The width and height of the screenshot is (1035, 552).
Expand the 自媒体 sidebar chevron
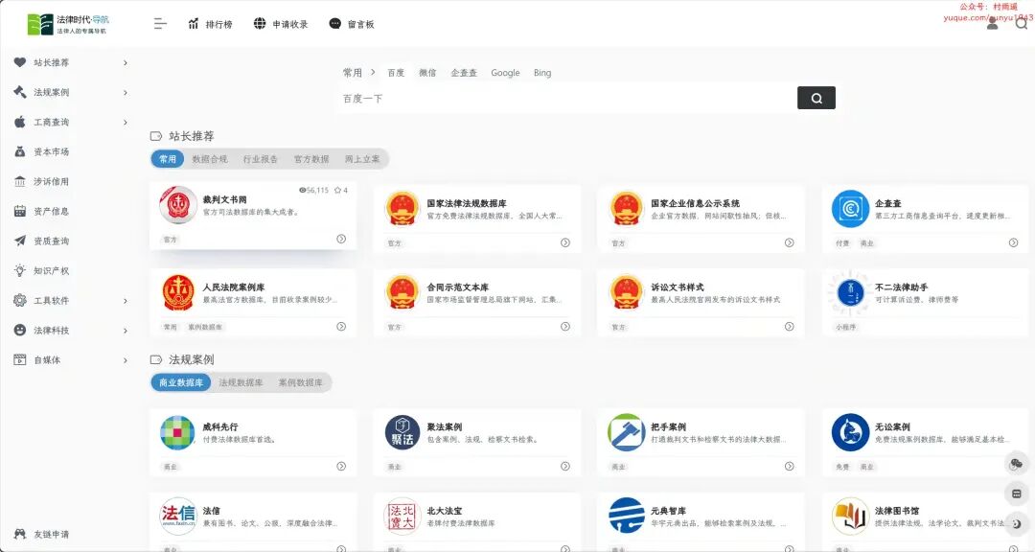pos(126,360)
